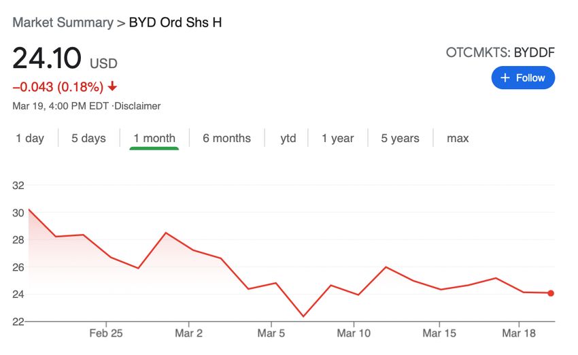Select the 1 month tab
This screenshot has height=355, width=578.
click(x=154, y=138)
